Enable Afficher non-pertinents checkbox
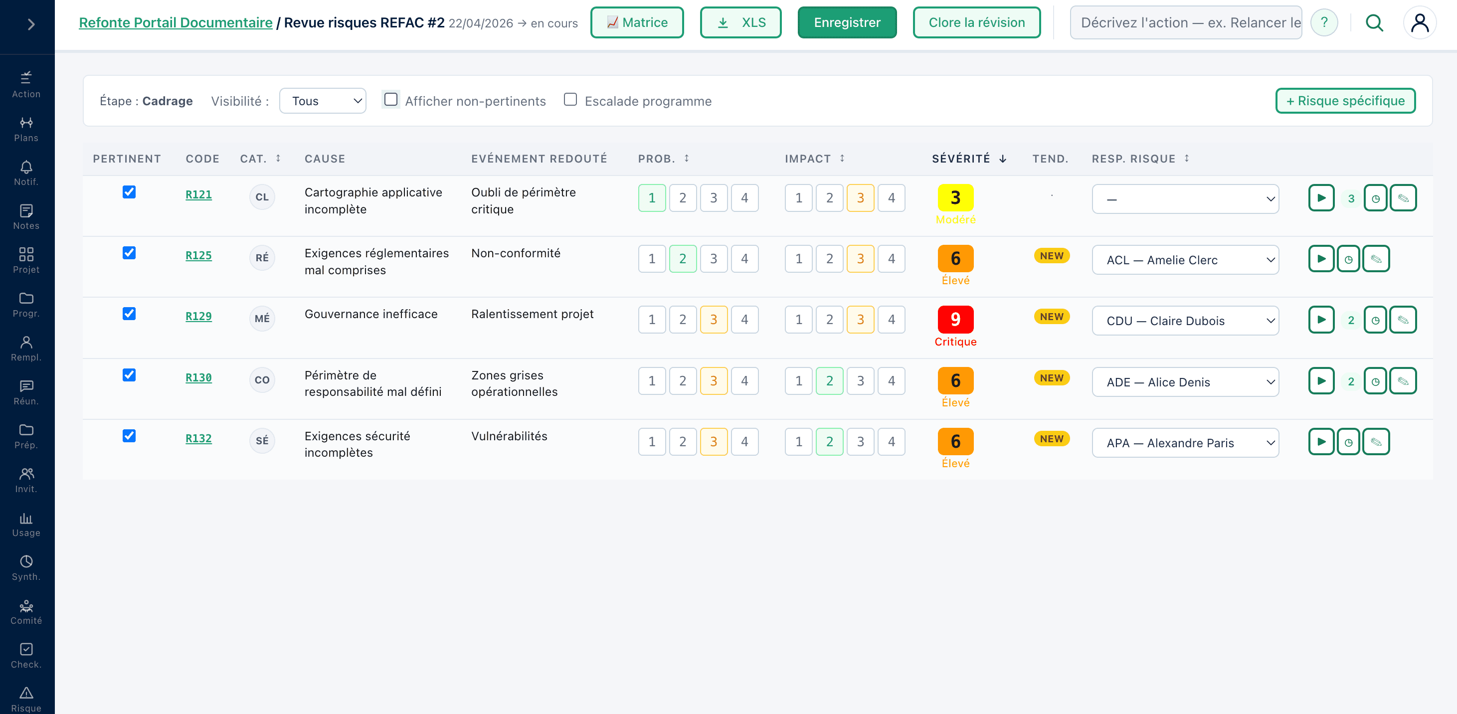The height and width of the screenshot is (714, 1457). click(390, 100)
